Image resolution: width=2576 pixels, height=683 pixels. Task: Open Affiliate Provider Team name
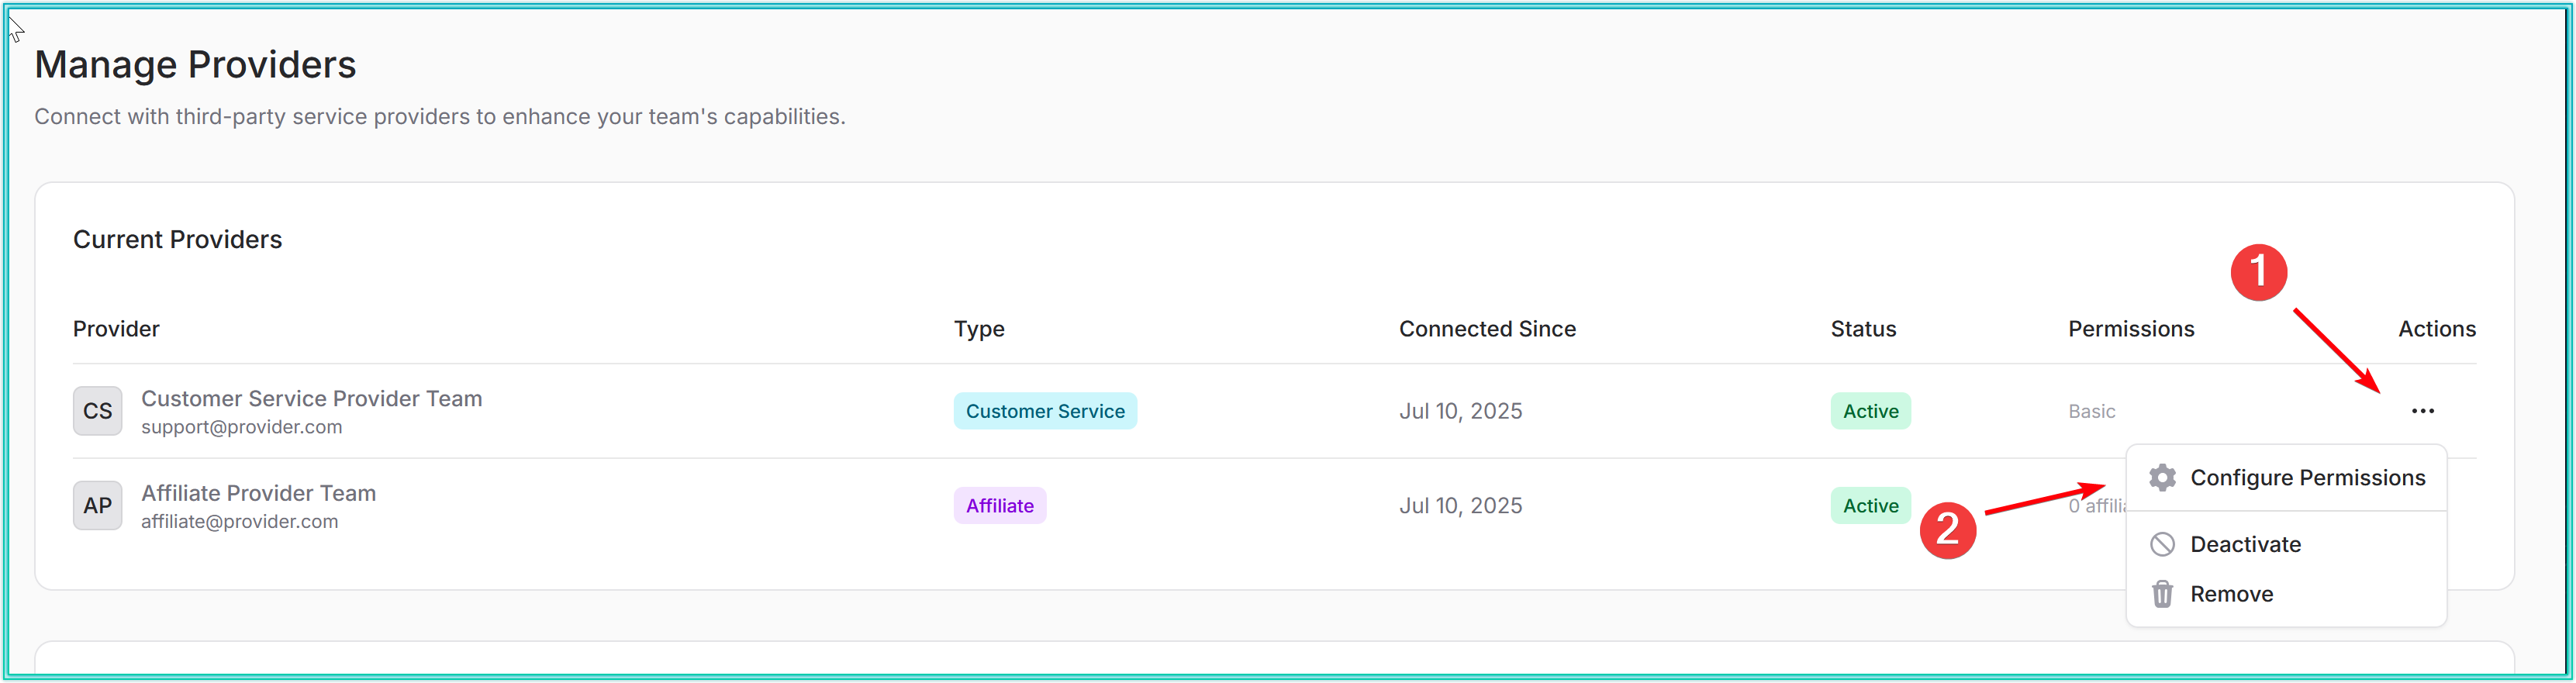pyautogui.click(x=258, y=493)
